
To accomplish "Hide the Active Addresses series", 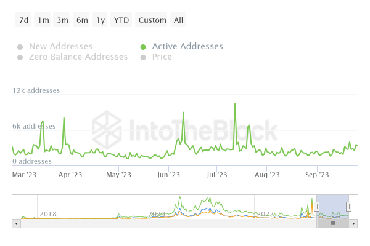I will (x=187, y=46).
